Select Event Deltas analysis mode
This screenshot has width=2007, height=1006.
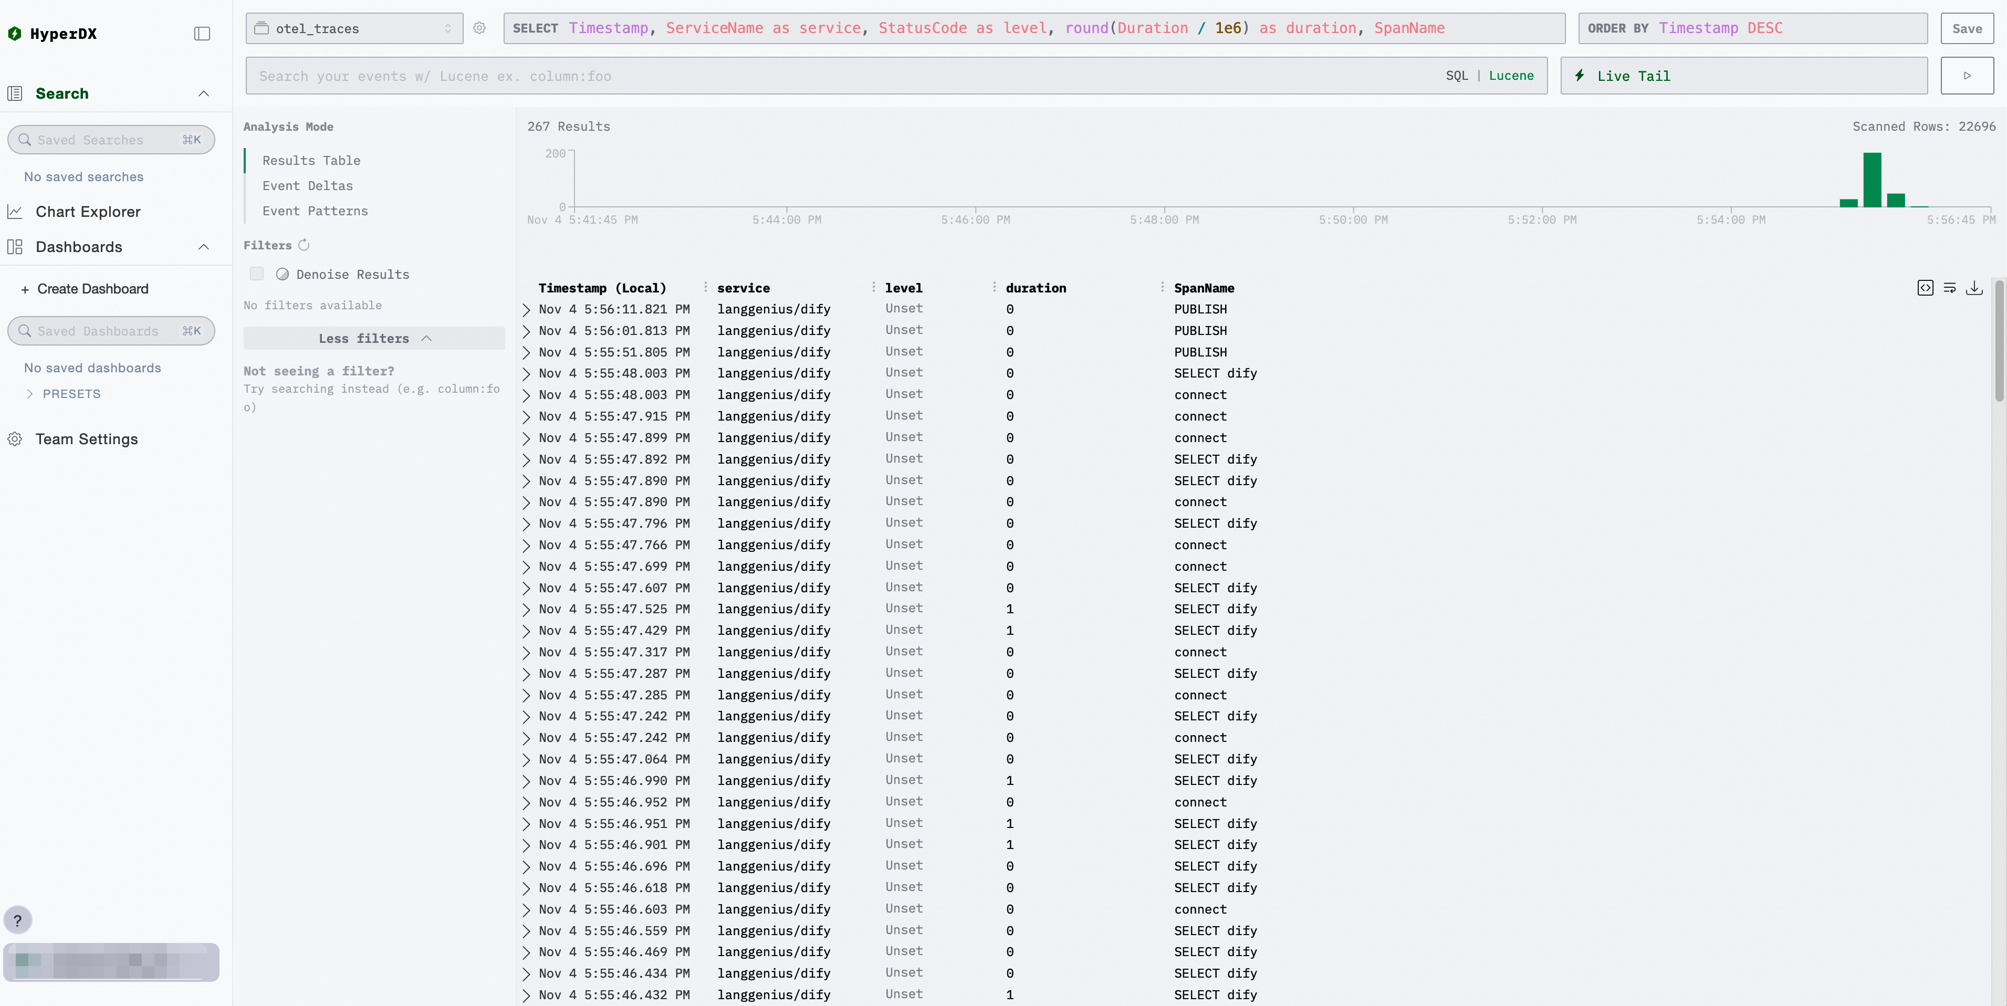tap(307, 185)
